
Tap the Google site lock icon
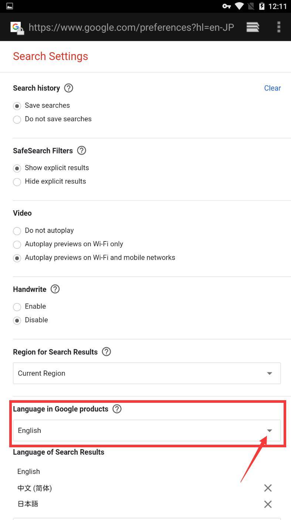[17, 28]
